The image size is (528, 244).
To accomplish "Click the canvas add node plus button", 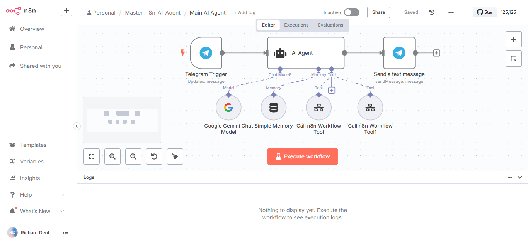I will 514,39.
